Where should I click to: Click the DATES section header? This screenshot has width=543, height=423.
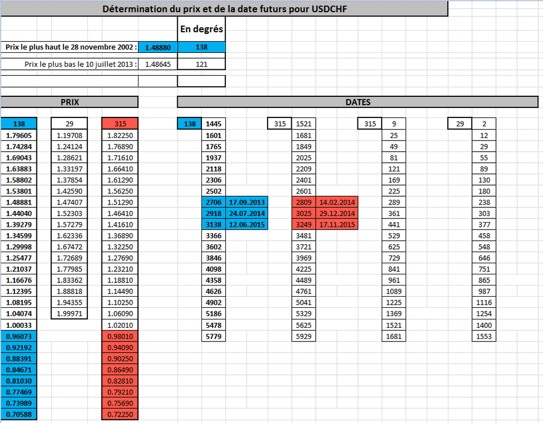coord(357,102)
